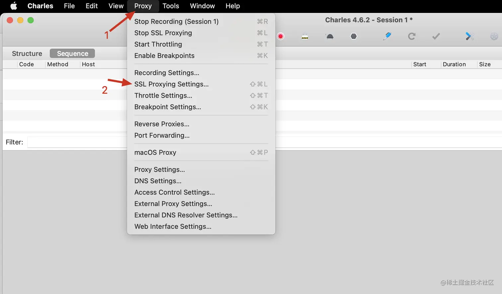Open the tools wrench icon
This screenshot has height=294, width=502.
tap(469, 36)
